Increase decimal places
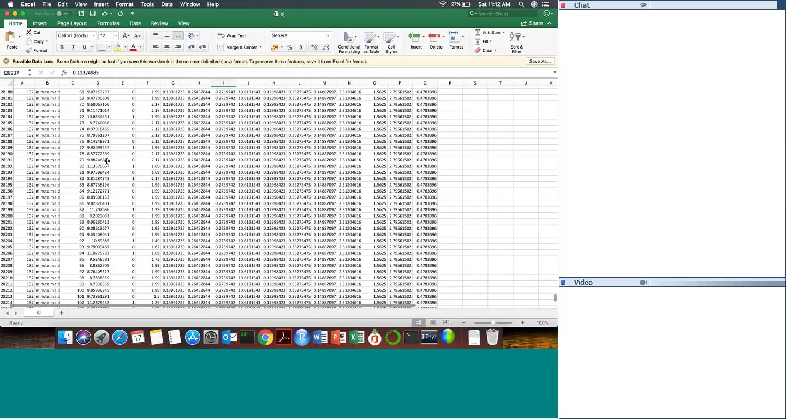 [x=314, y=47]
